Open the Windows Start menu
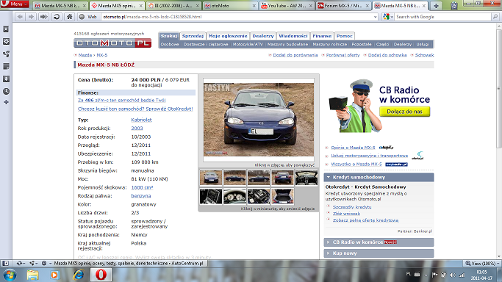The width and height of the screenshot is (502, 282). (10, 275)
